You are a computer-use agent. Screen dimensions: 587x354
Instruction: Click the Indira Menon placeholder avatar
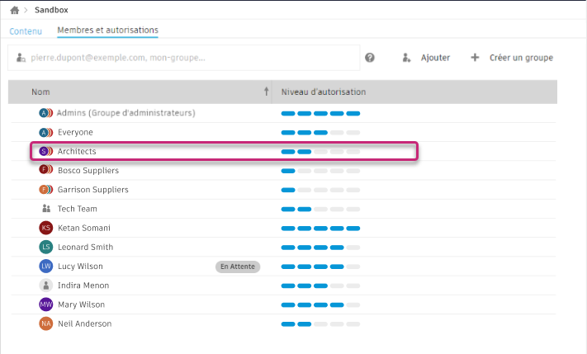(45, 286)
